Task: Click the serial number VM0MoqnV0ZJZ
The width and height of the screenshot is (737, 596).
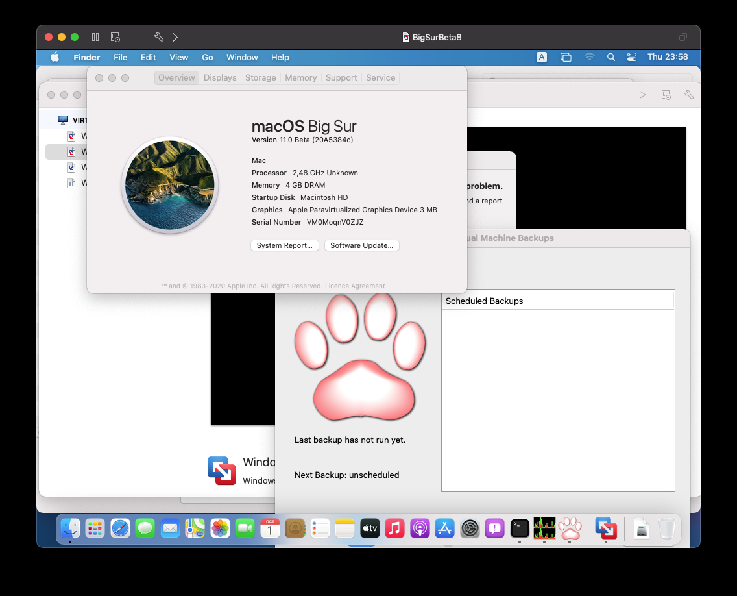Action: click(x=335, y=222)
